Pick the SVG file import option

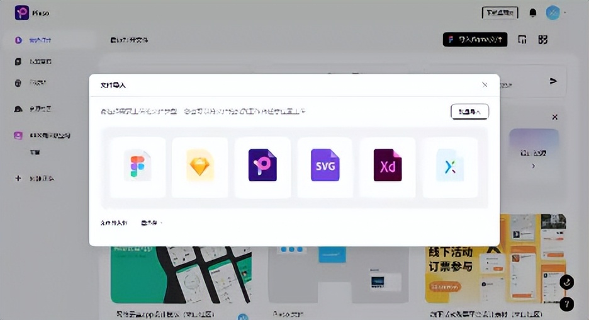click(325, 167)
